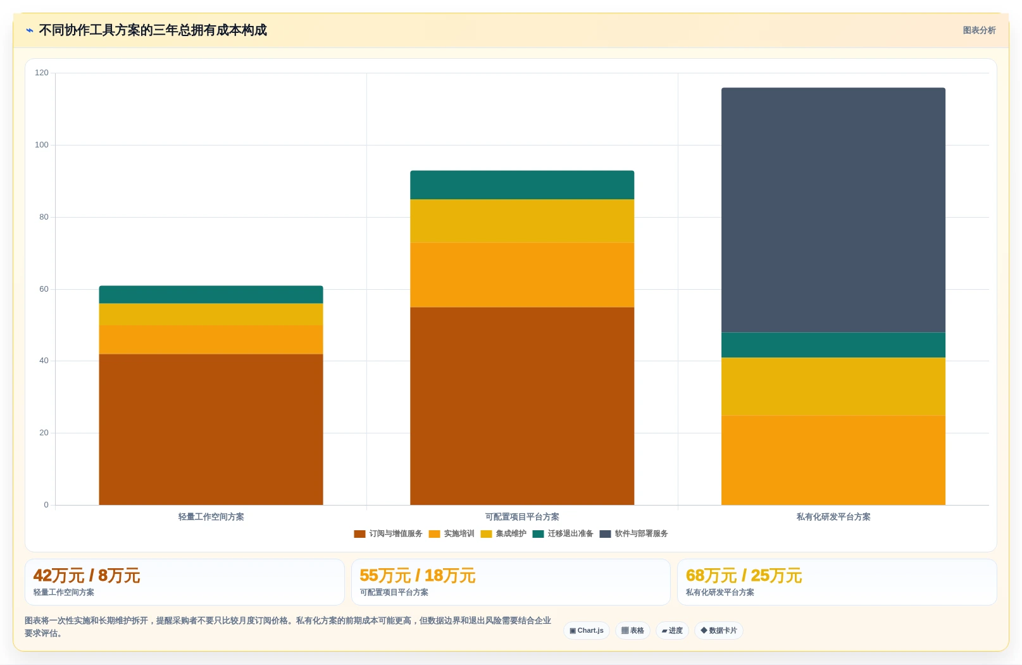Click the 图表分析 label in header
1022x665 pixels.
click(x=979, y=30)
